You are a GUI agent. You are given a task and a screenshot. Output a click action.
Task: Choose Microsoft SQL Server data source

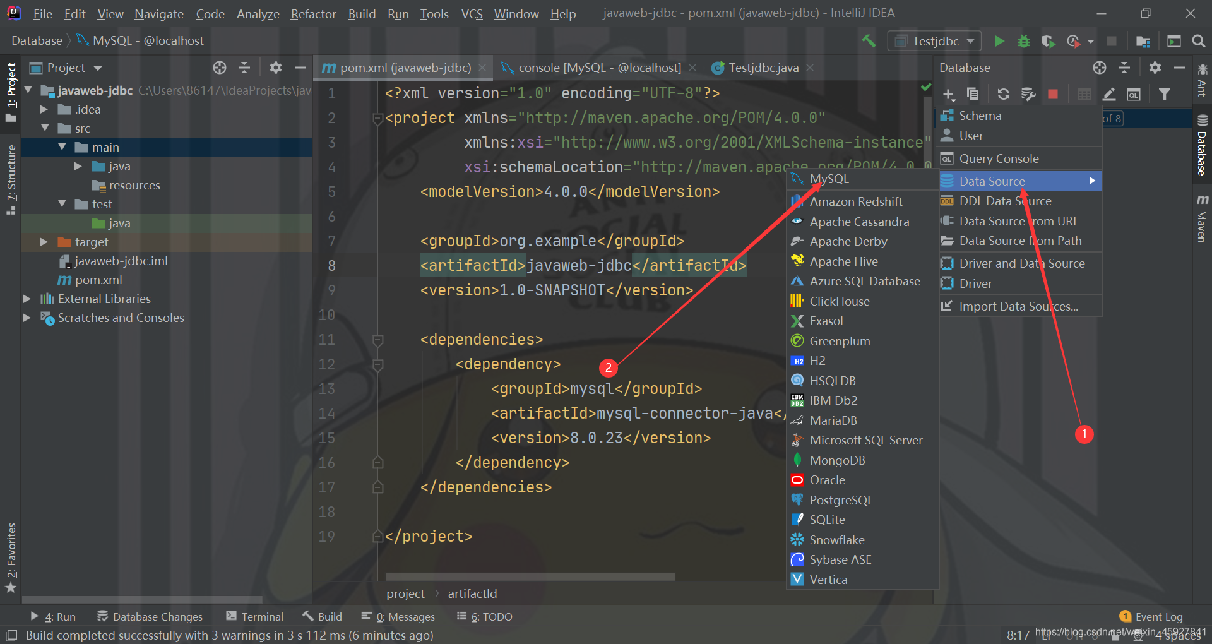click(862, 440)
